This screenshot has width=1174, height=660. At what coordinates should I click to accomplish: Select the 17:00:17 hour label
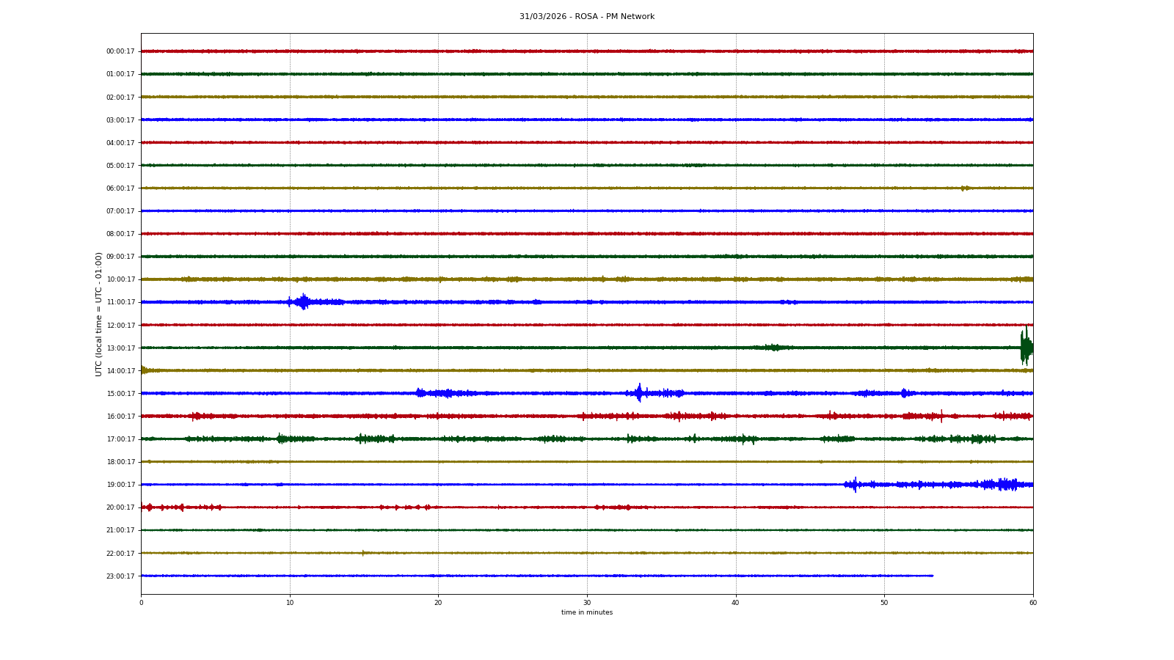[120, 439]
